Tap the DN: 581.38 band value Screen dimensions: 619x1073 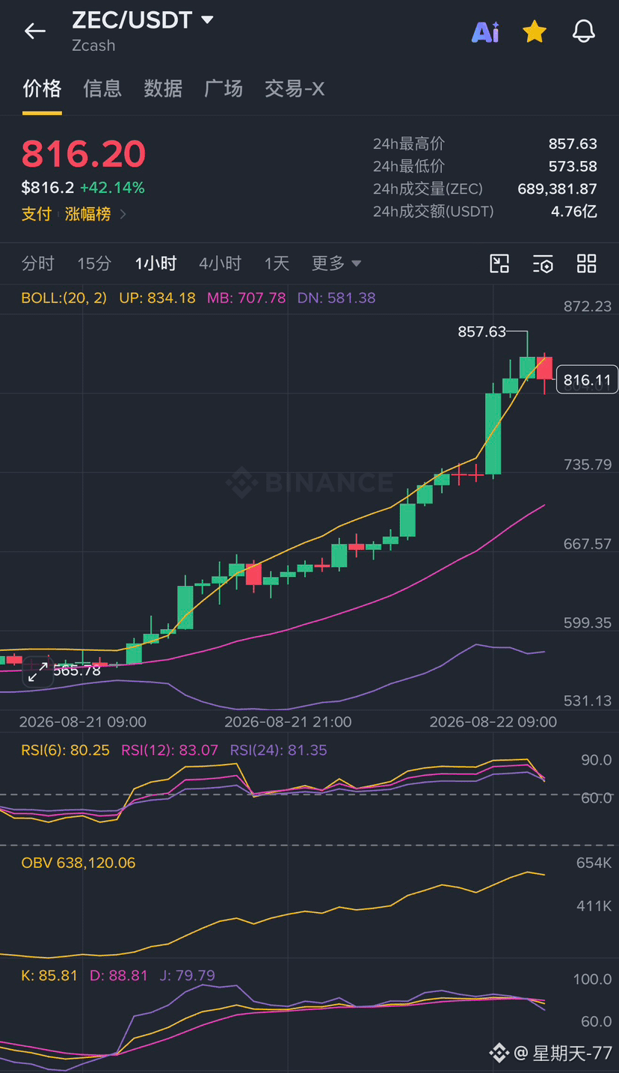pos(336,298)
